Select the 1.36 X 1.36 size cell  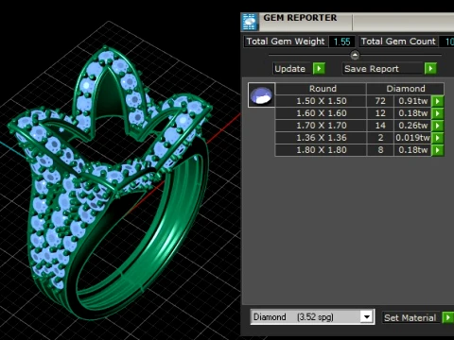[x=322, y=138]
